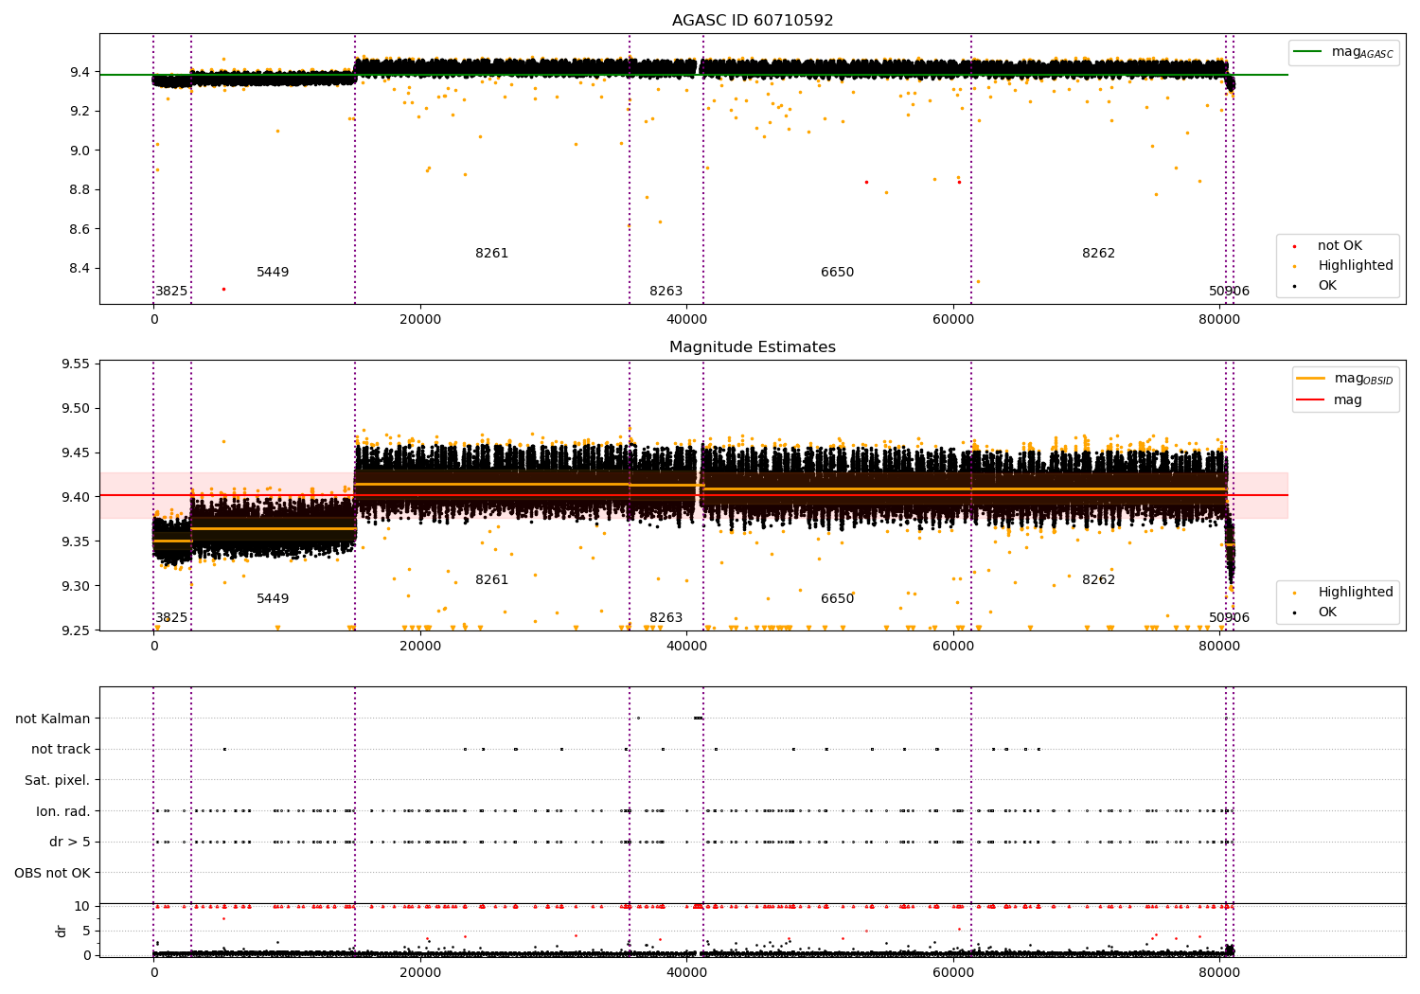Click the 'Magnitude Estimates' plot title
This screenshot has height=994, width=1420.
point(753,347)
